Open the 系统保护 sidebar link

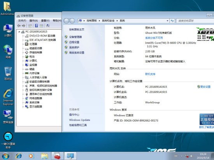pyautogui.click(x=74, y=47)
